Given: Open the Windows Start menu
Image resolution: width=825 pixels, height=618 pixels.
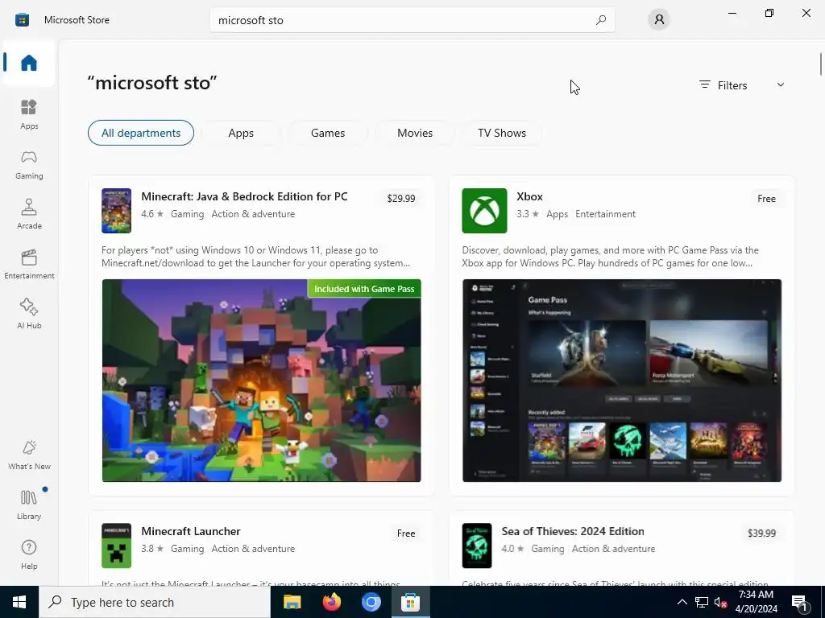Looking at the screenshot, I should coord(19,602).
